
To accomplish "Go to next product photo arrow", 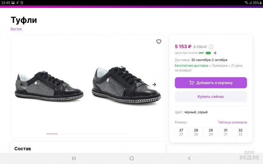I will 154,84.
